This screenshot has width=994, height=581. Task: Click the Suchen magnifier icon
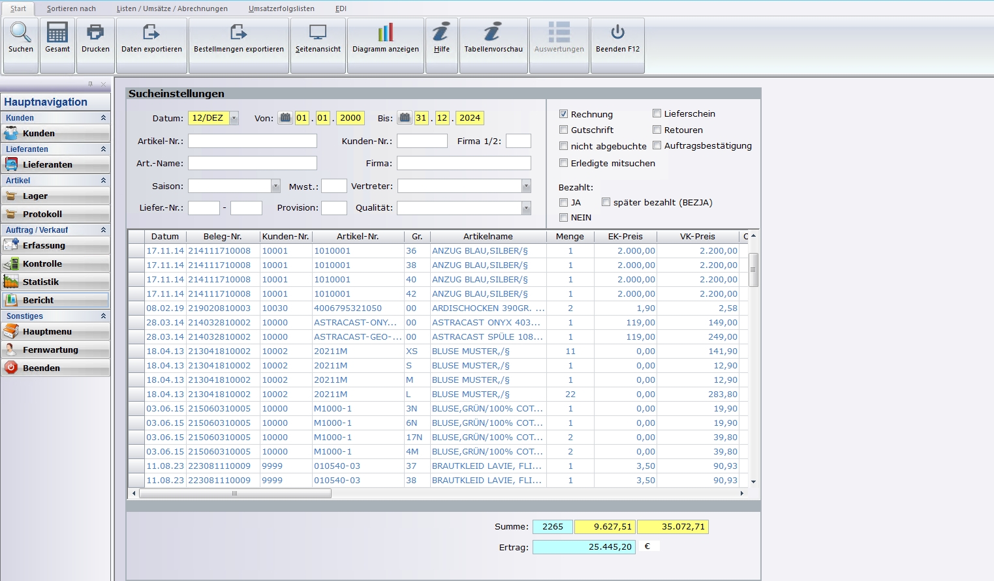coord(20,33)
